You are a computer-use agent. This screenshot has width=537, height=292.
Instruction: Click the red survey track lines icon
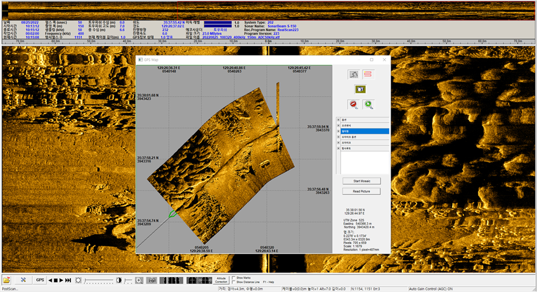(x=367, y=74)
